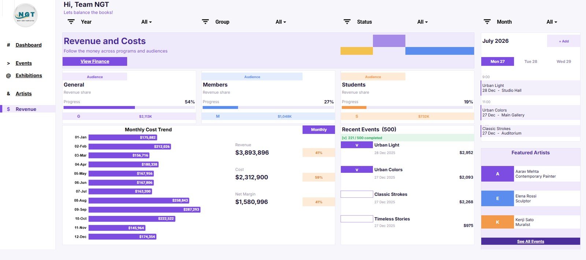Click the Status filter icon
Screen dimensions: 586x260
point(347,22)
